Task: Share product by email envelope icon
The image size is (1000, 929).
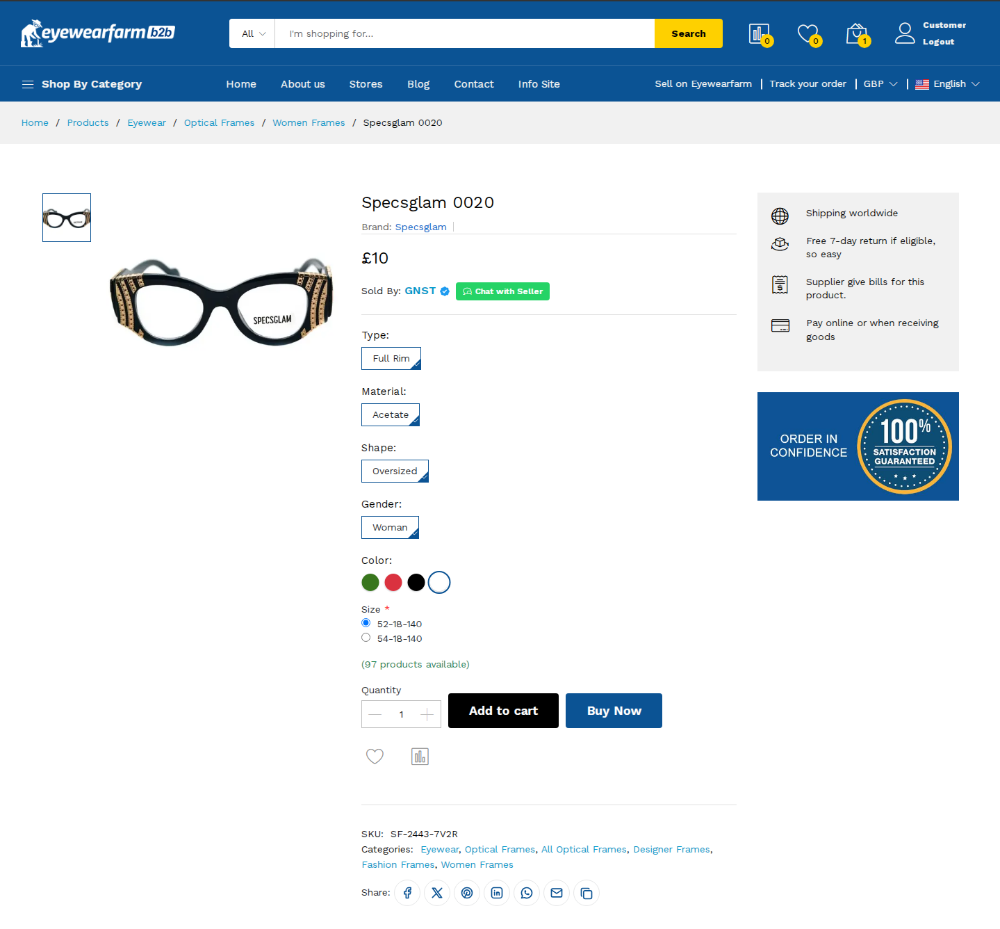Action: click(557, 893)
